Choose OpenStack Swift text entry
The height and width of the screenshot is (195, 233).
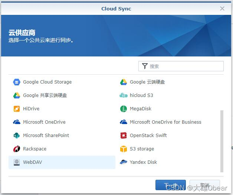tap(148, 136)
